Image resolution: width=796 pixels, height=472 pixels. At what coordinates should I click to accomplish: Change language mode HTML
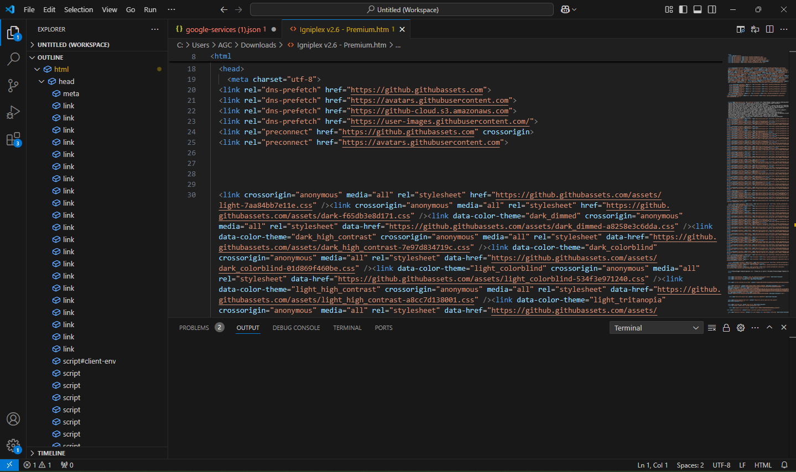(763, 465)
